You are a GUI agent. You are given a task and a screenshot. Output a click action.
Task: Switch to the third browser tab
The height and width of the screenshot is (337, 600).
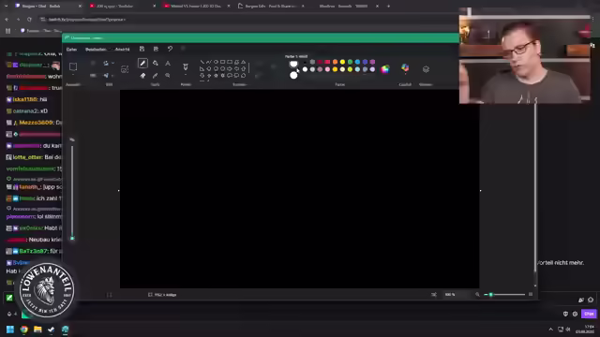coord(196,7)
